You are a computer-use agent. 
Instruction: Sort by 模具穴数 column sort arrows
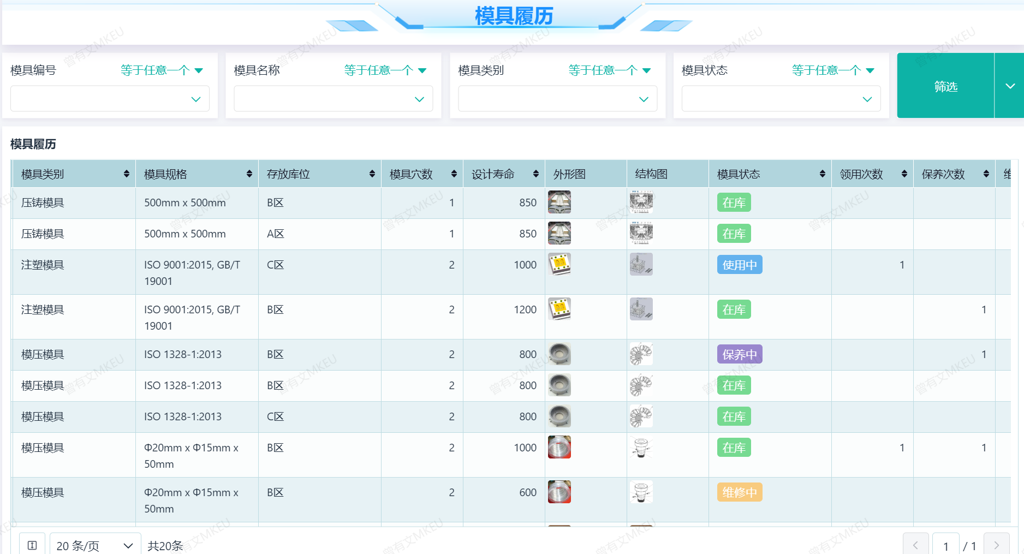tap(454, 174)
